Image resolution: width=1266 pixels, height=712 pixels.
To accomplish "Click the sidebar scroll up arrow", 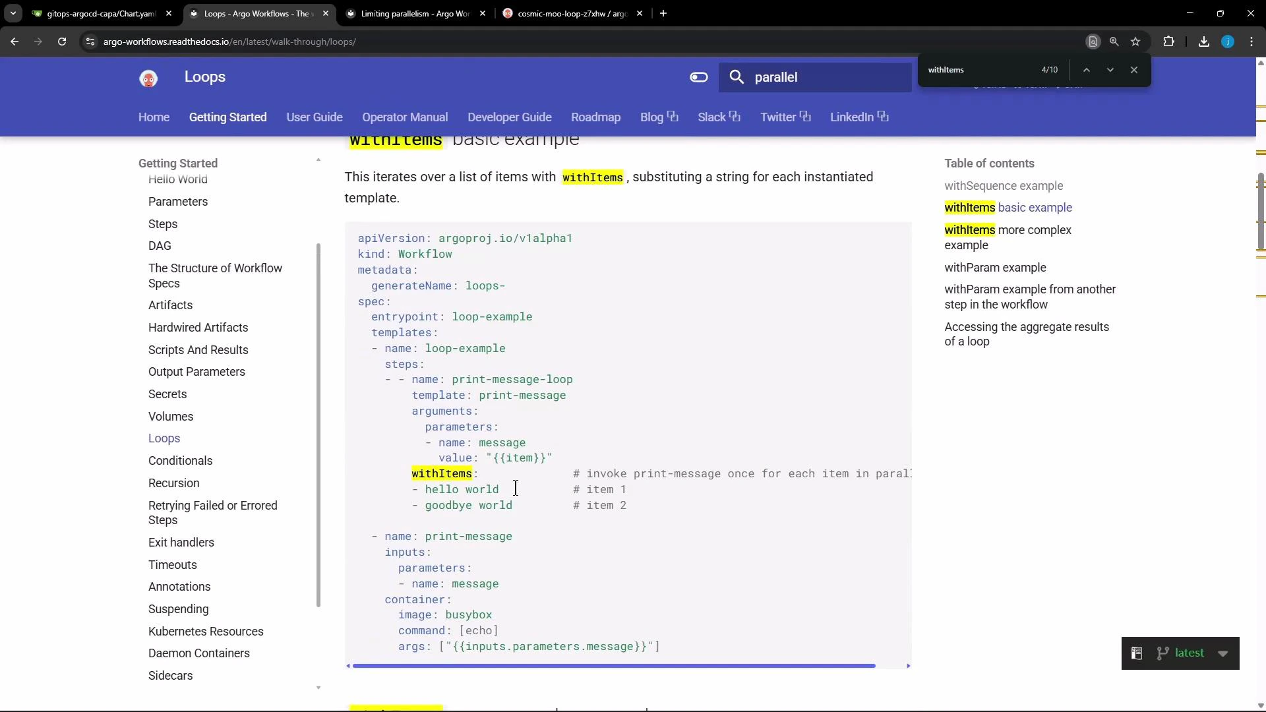I will pos(318,160).
